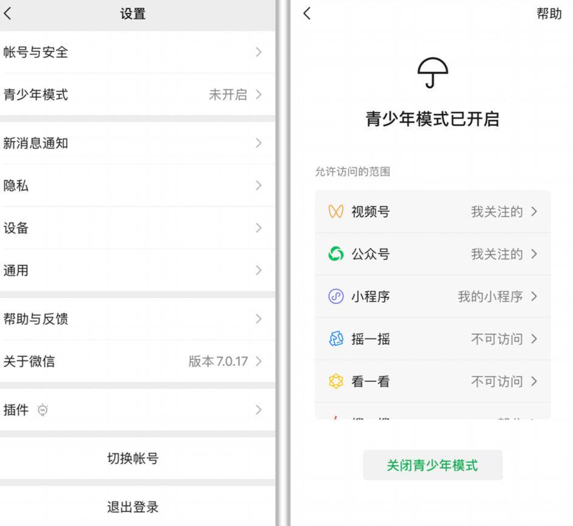Viewport: 573px width, 526px height.
Task: Tap the 视频号 butterfly icon
Action: (336, 211)
